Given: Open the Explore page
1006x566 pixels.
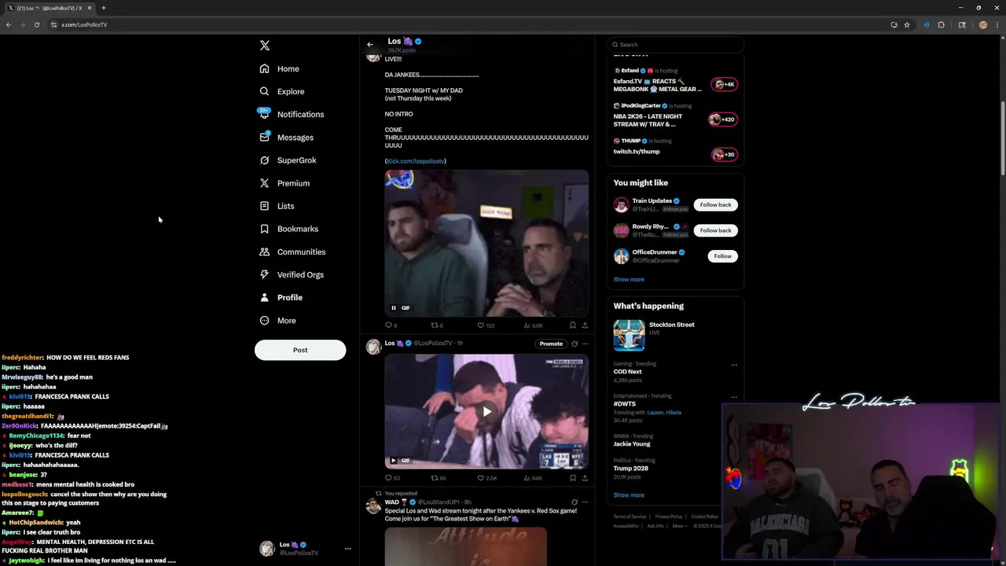Looking at the screenshot, I should (x=282, y=92).
